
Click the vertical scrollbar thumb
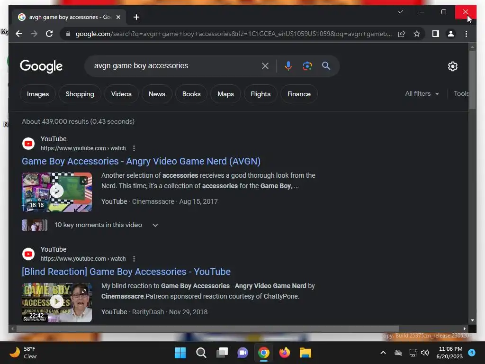pos(472,80)
